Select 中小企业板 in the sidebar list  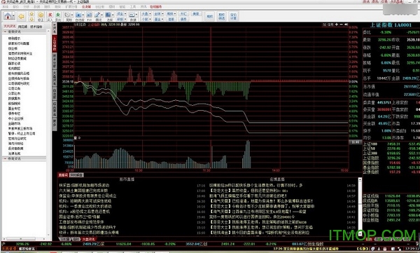15,118
